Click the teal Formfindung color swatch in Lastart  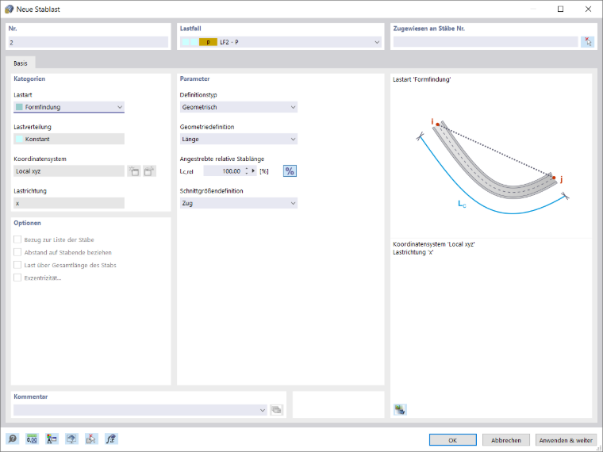click(x=19, y=107)
